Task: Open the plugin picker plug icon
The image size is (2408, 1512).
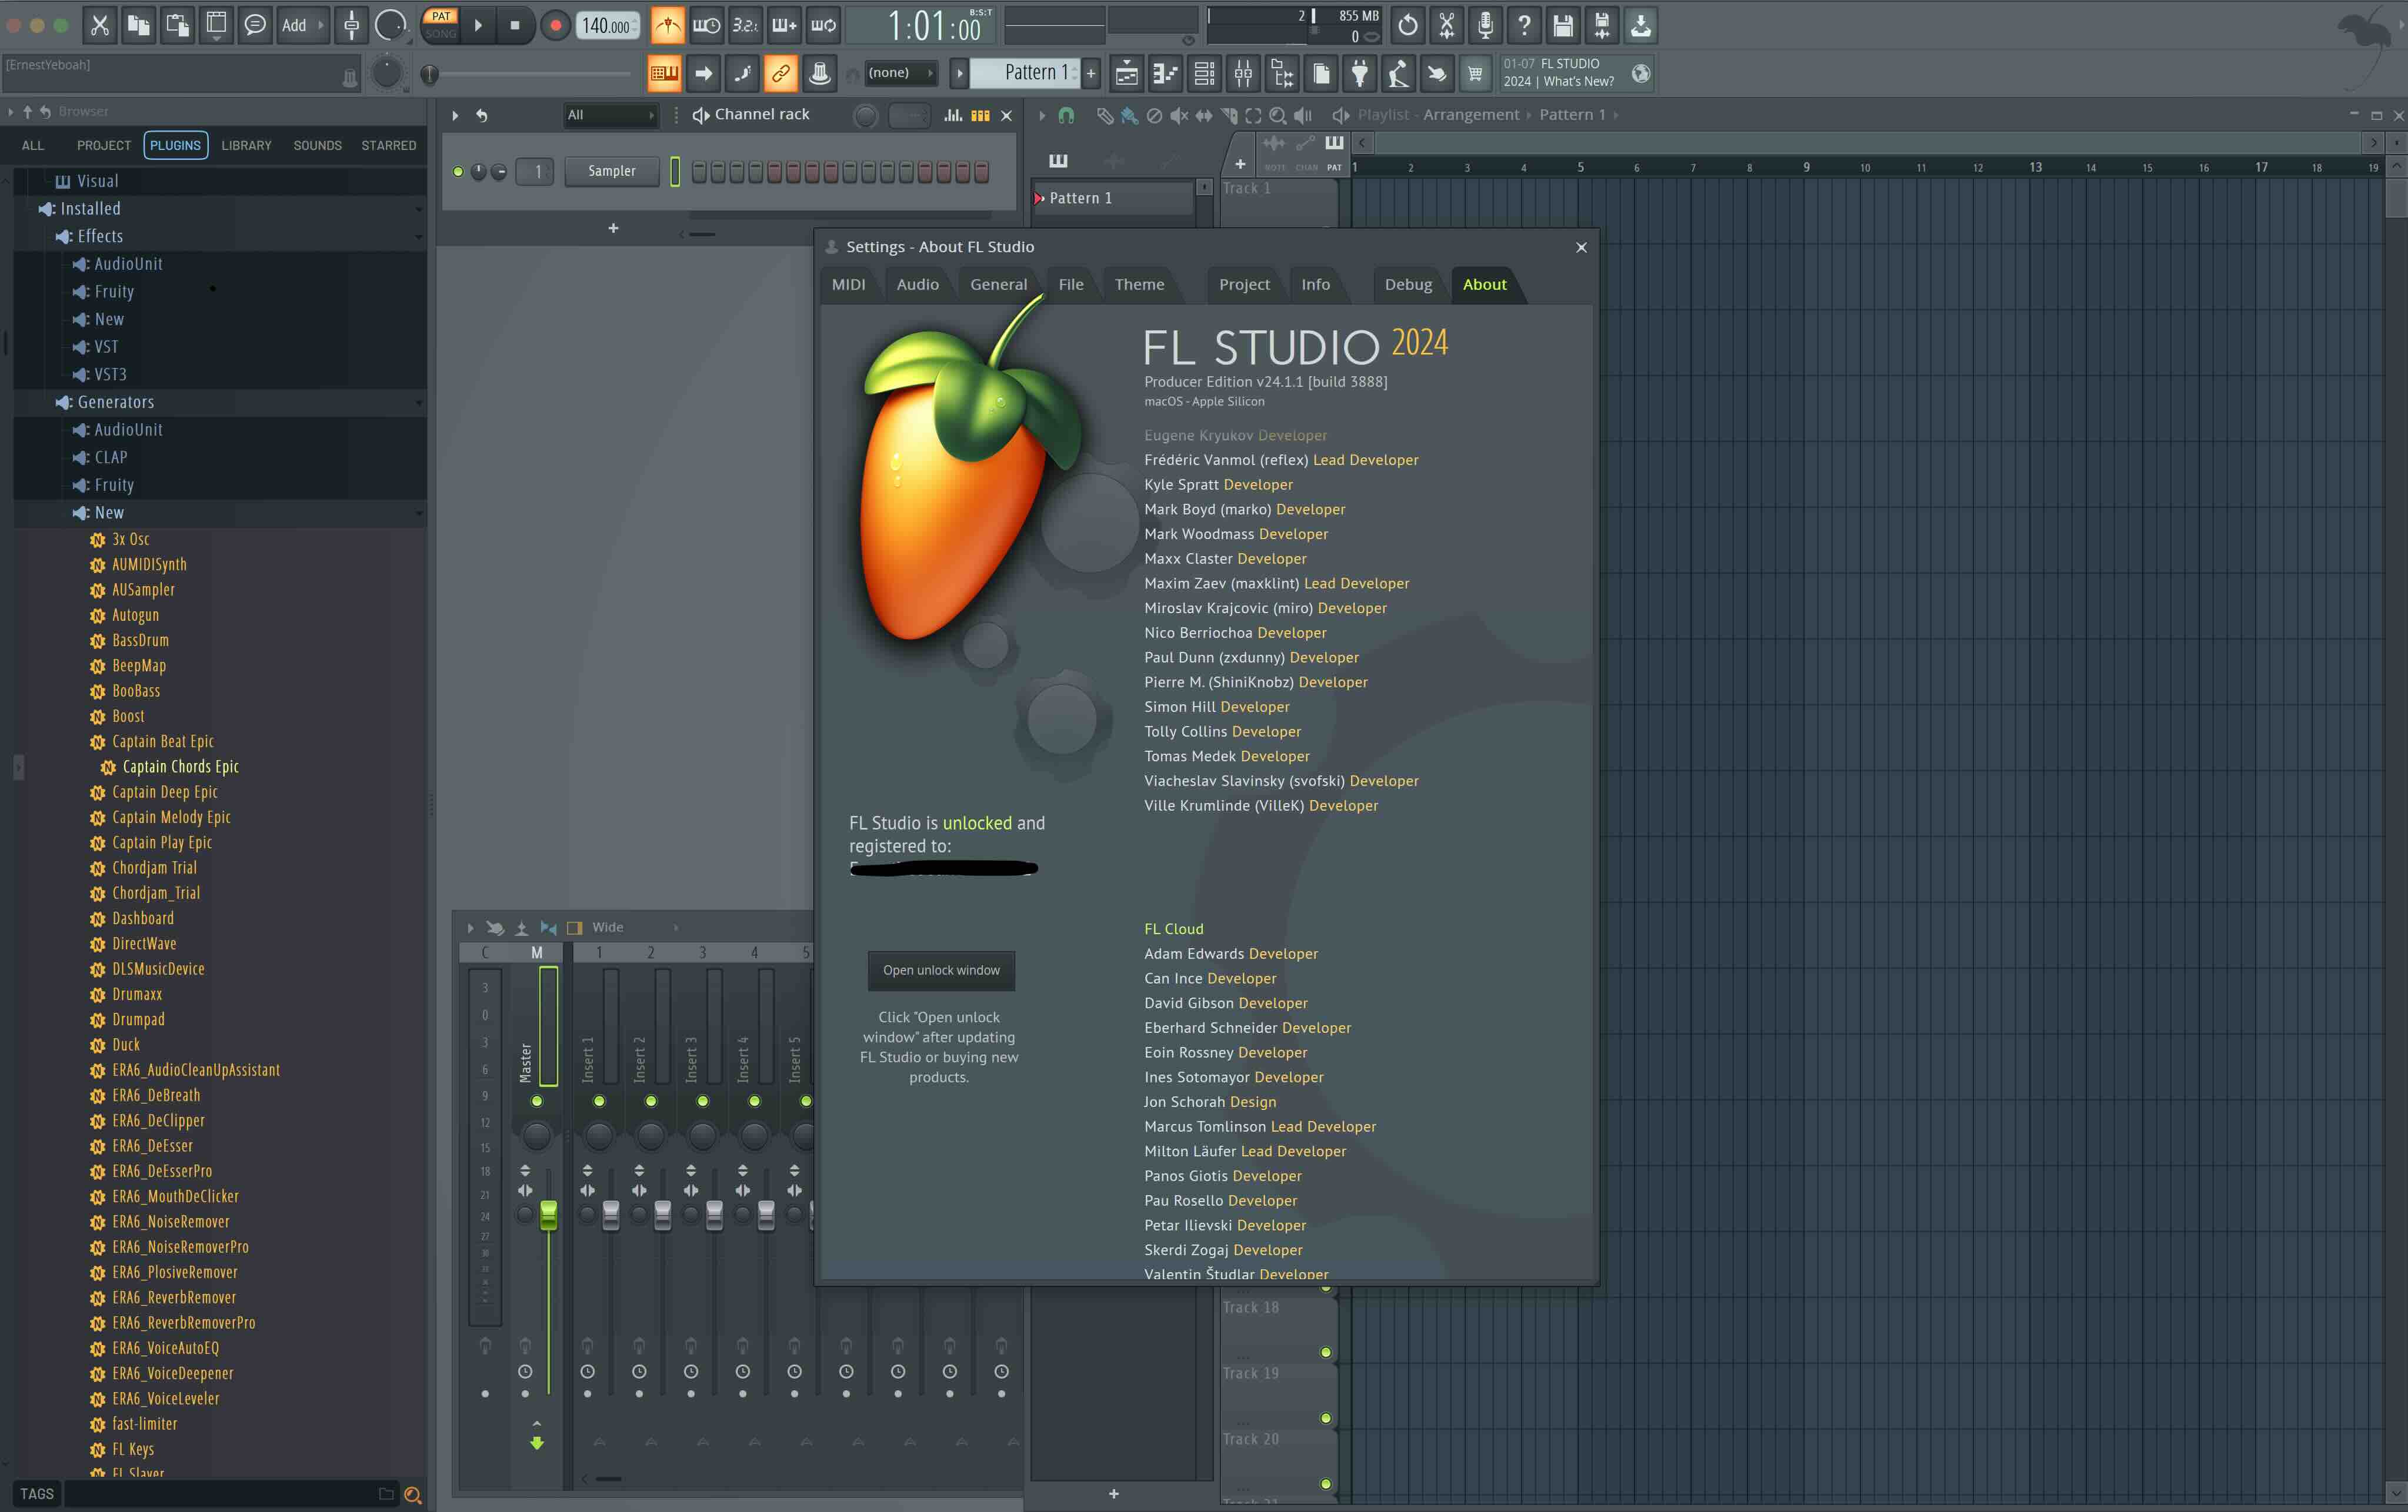Action: coord(1359,73)
